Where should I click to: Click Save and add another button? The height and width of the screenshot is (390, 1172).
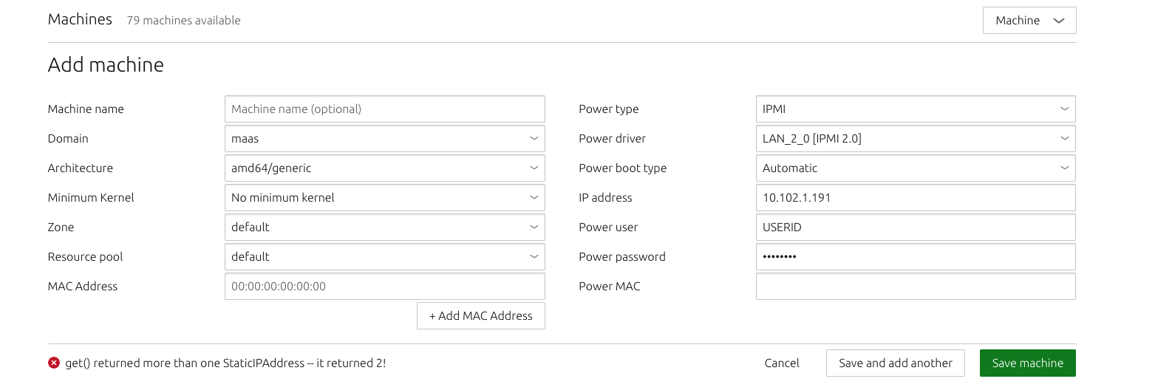[x=895, y=363]
